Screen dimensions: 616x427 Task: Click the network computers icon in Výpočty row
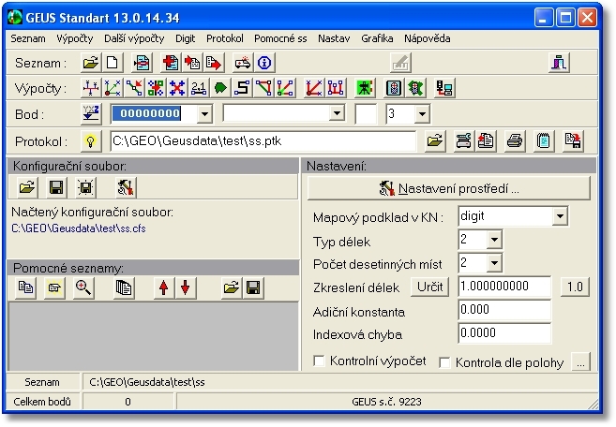(444, 88)
